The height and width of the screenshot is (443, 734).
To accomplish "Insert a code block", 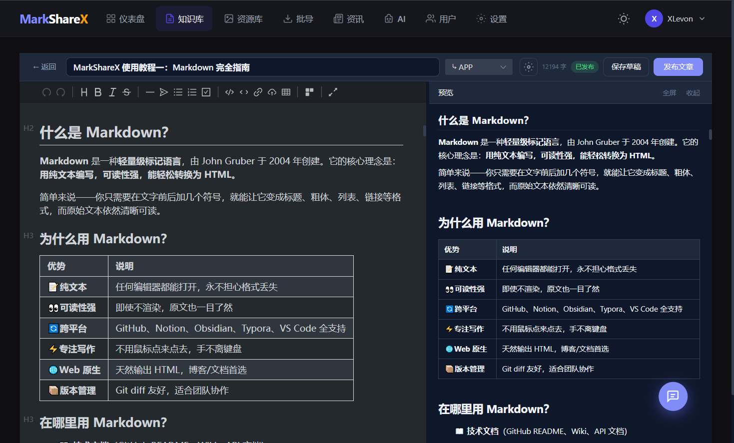I will tap(229, 92).
